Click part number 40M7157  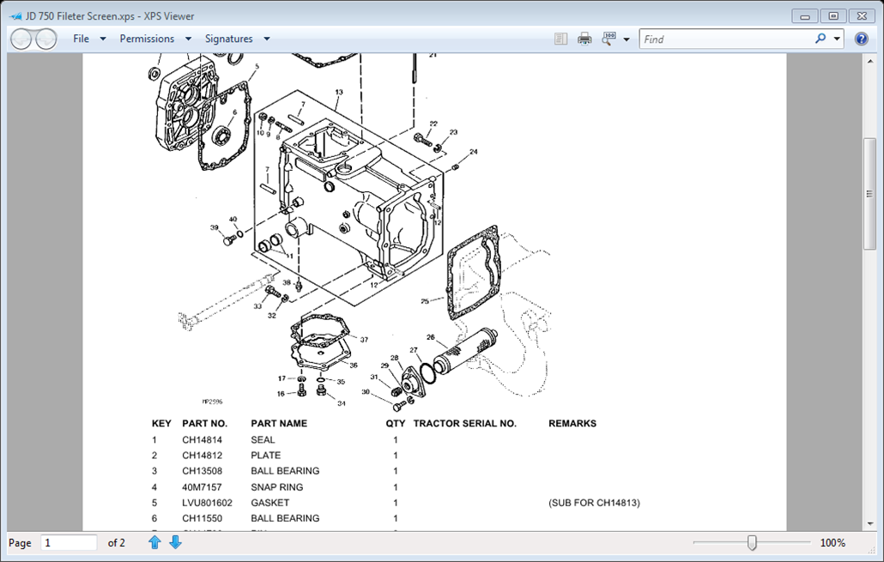202,487
